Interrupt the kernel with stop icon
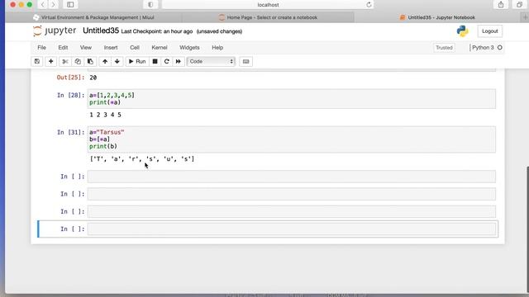529x297 pixels. [155, 61]
